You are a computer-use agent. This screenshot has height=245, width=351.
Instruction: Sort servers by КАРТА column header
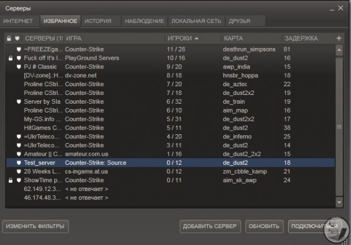(x=233, y=39)
